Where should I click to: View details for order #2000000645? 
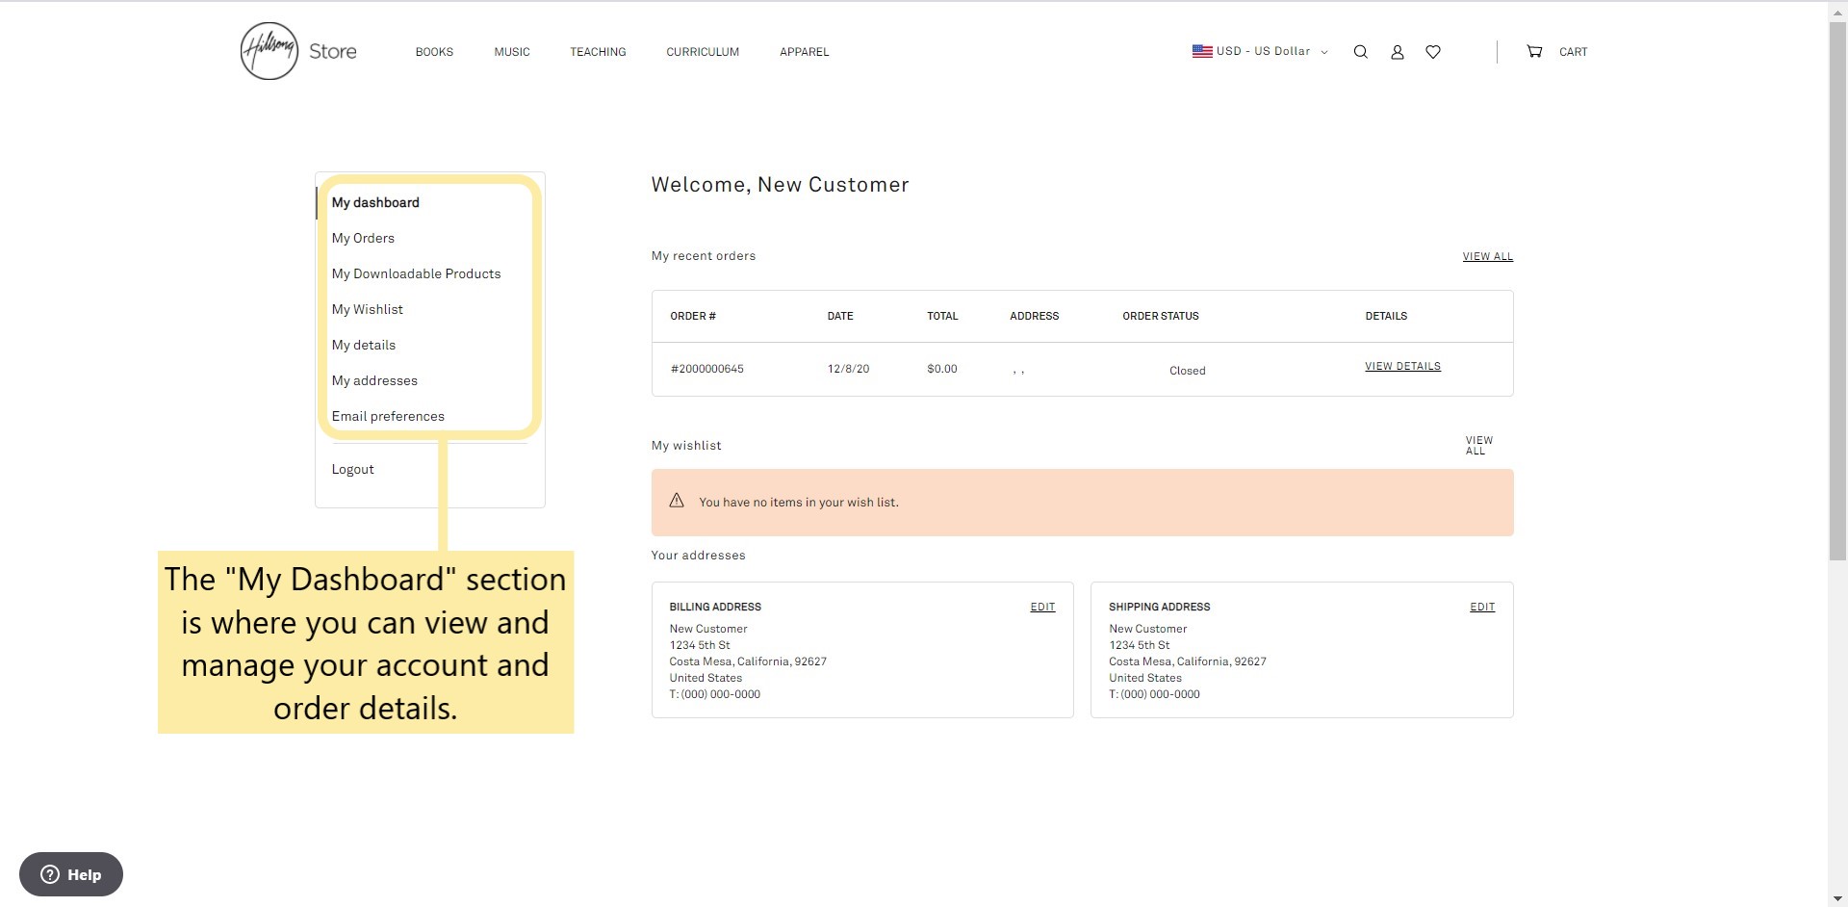pos(1402,366)
